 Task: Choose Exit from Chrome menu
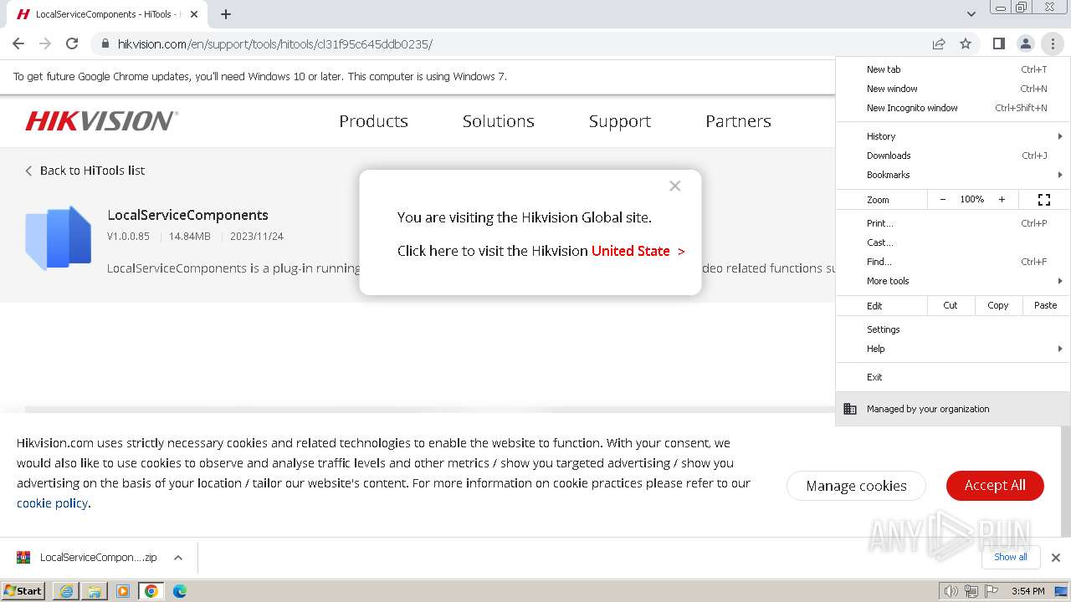tap(953, 377)
